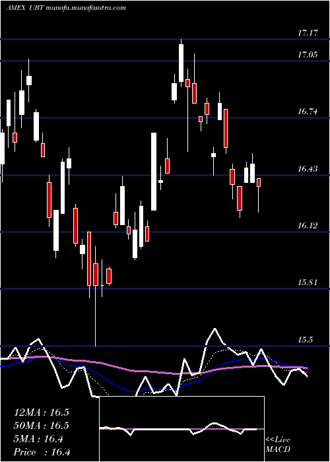
Task: Click inside the MACD inset chart
Action: pyautogui.click(x=181, y=429)
